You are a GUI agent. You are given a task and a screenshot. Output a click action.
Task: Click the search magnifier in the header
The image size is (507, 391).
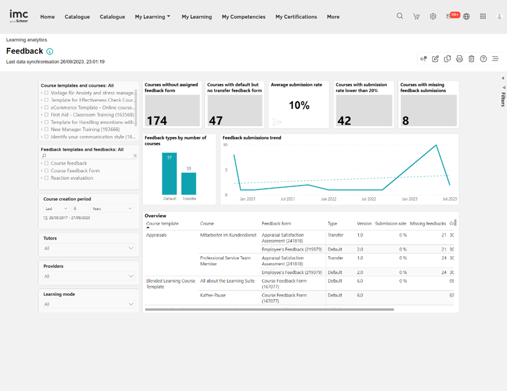[x=400, y=16]
